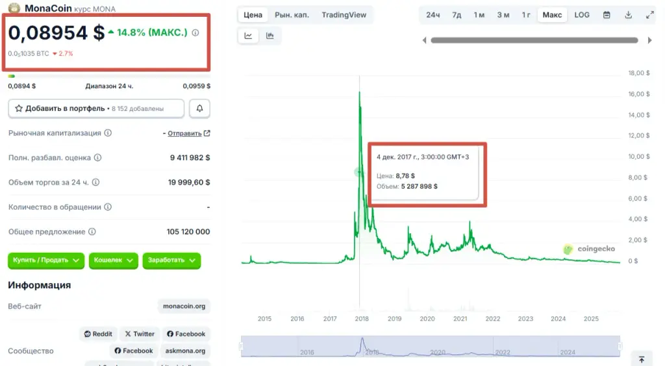Screen dimensions: 665x366
Task: Click the 9 411 982 $ valuation value
Action: pos(190,157)
